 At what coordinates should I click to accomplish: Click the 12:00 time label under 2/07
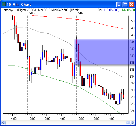tap(96, 119)
